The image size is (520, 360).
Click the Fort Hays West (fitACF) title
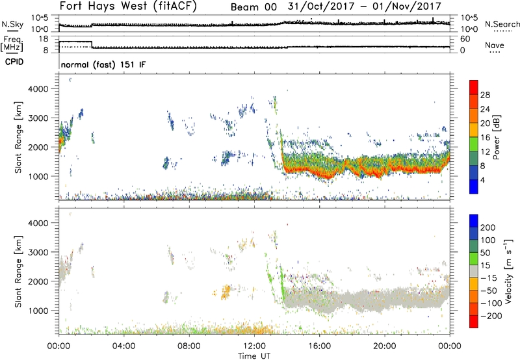[128, 6]
